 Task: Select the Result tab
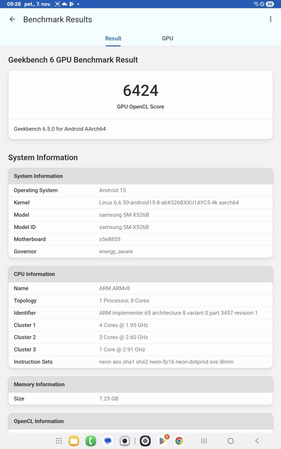coord(113,39)
